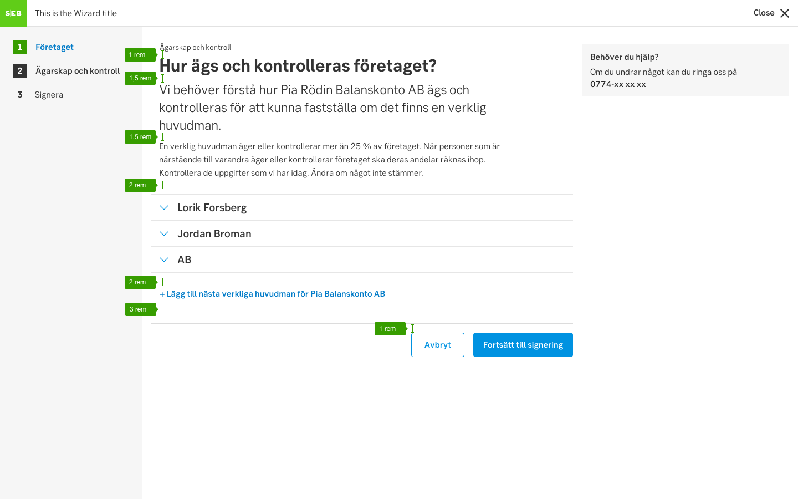Click the 1 rem marker above the heading
The image size is (798, 499).
(138, 55)
